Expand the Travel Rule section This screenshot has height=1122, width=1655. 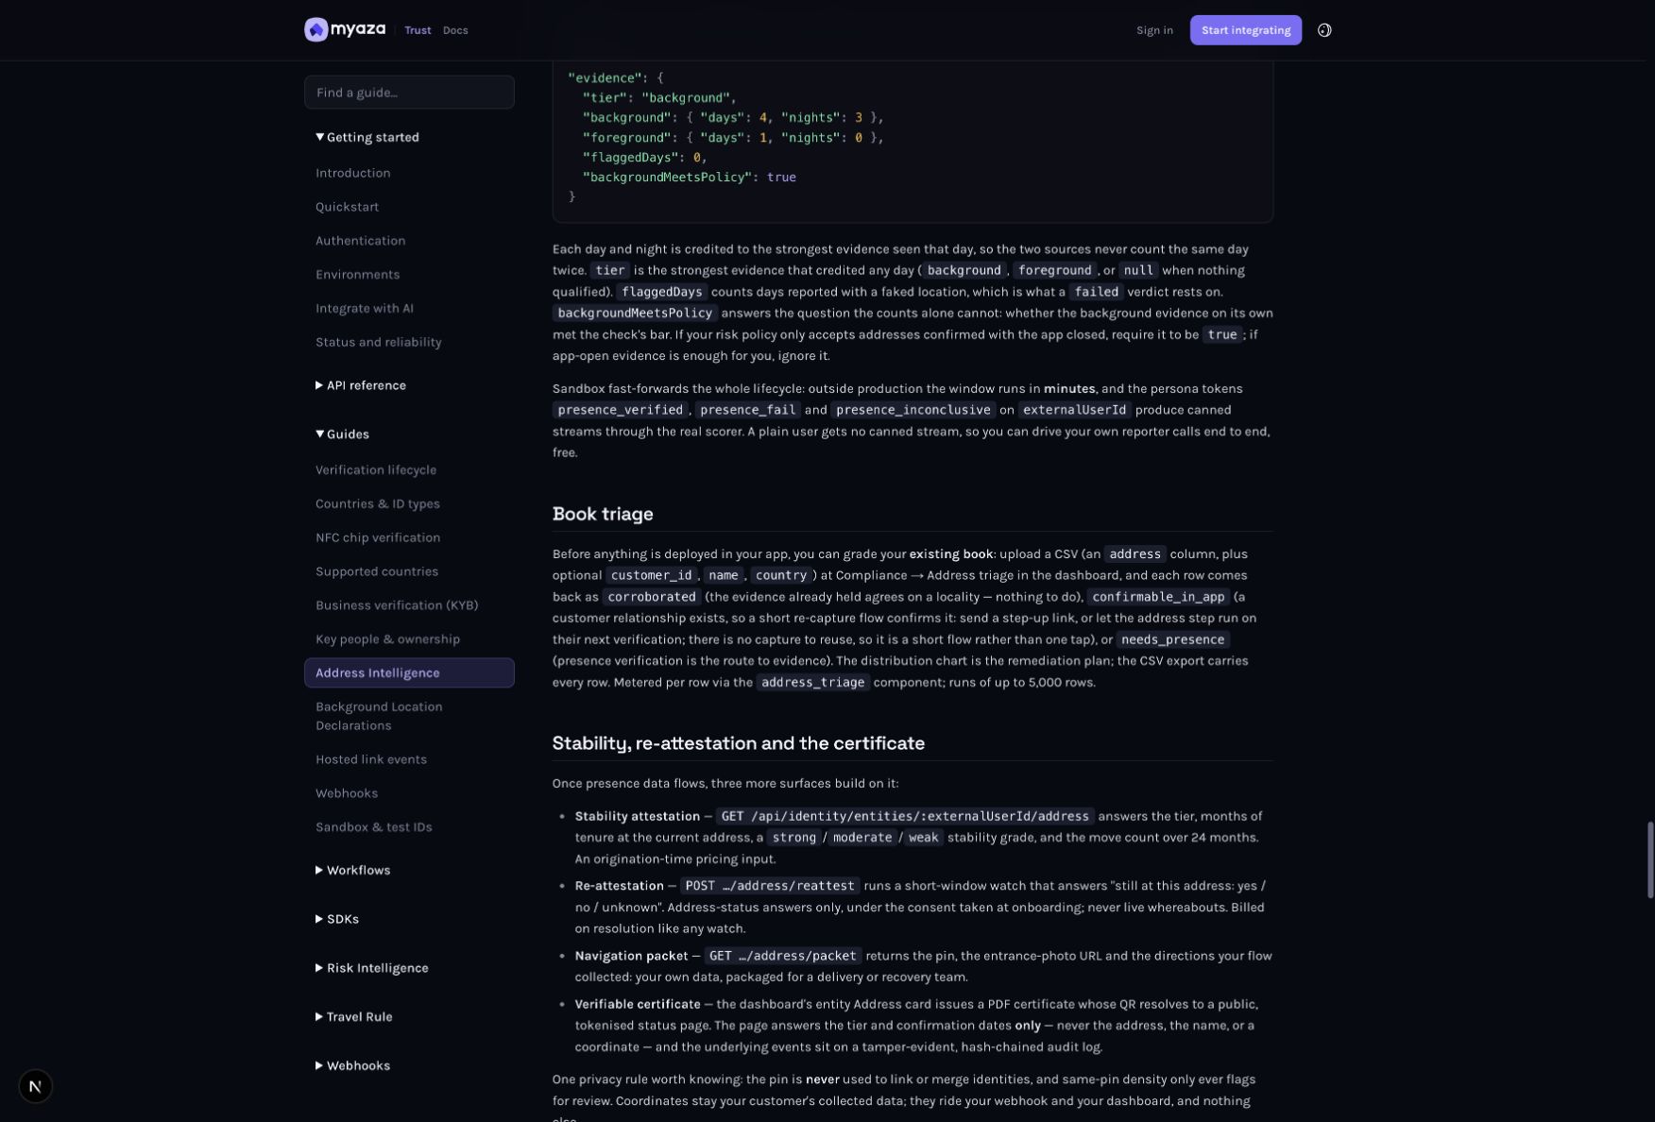[x=353, y=1017]
